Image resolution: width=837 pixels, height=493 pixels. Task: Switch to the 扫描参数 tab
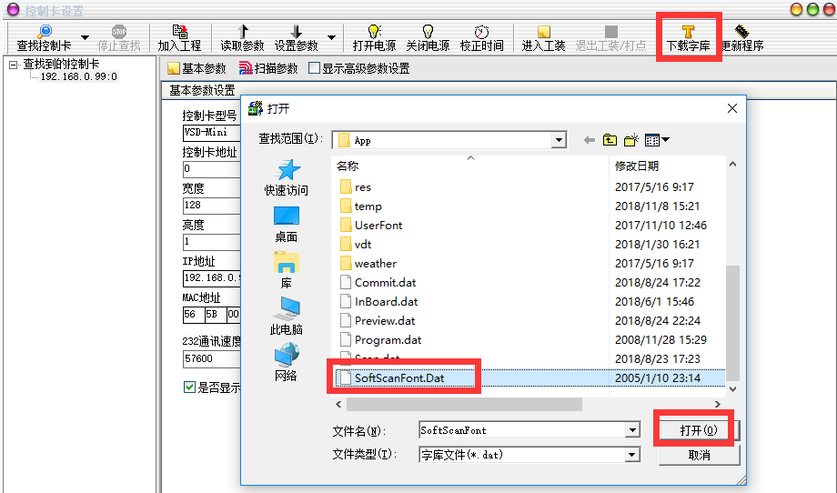coord(268,68)
